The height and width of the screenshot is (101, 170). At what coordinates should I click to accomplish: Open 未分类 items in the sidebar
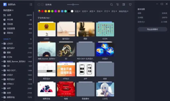coord(18,20)
